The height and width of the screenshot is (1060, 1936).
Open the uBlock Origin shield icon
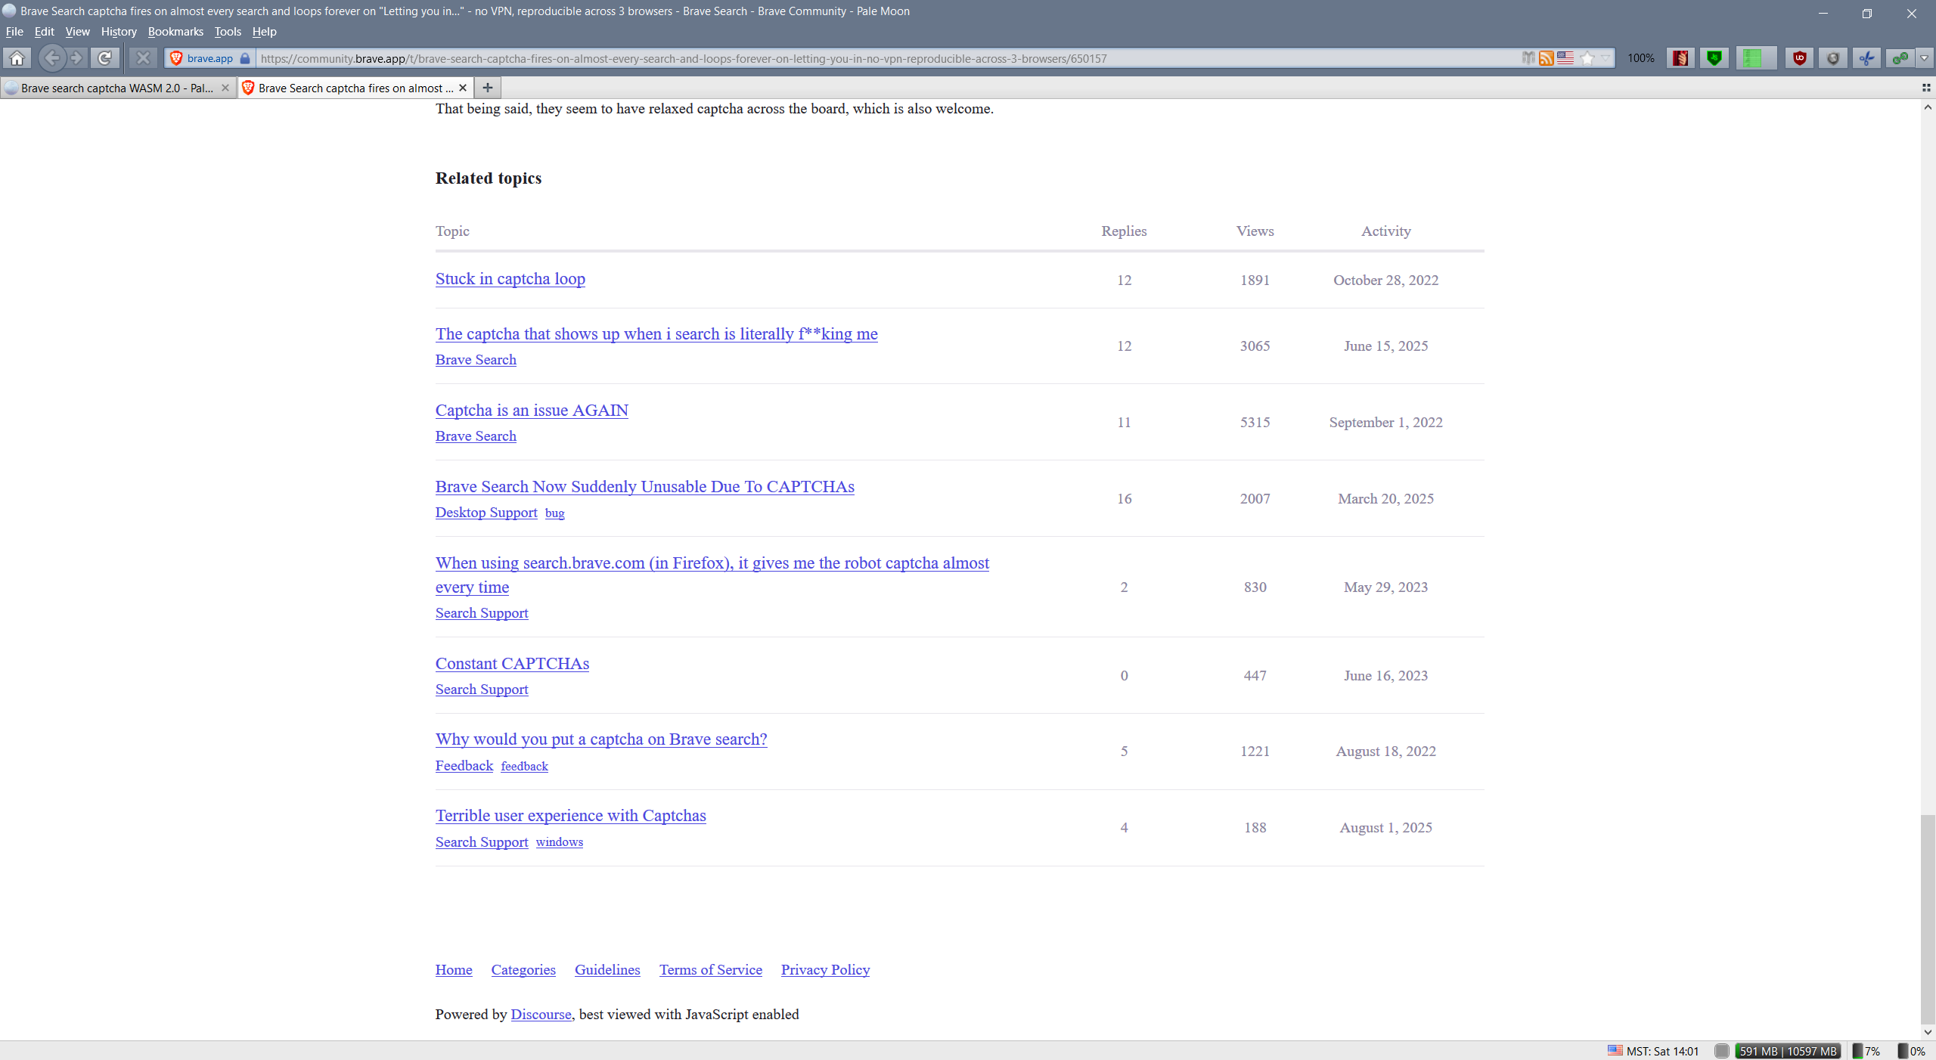point(1799,58)
